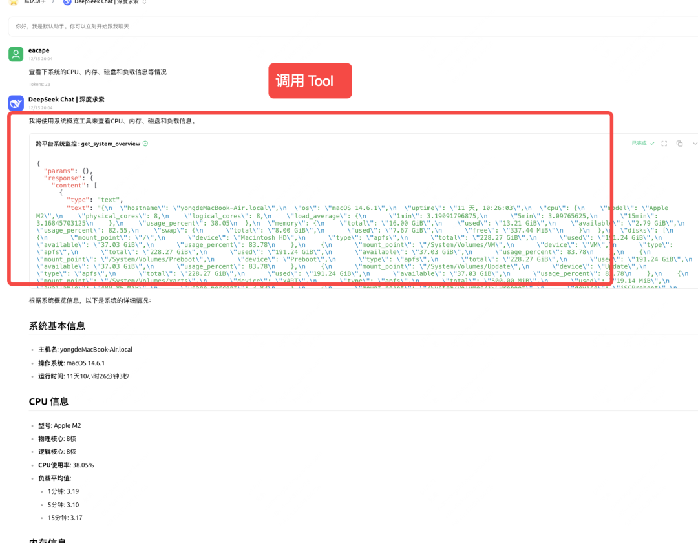Image resolution: width=698 pixels, height=543 pixels.
Task: Click the 系统基本信息 heading
Action: [57, 326]
